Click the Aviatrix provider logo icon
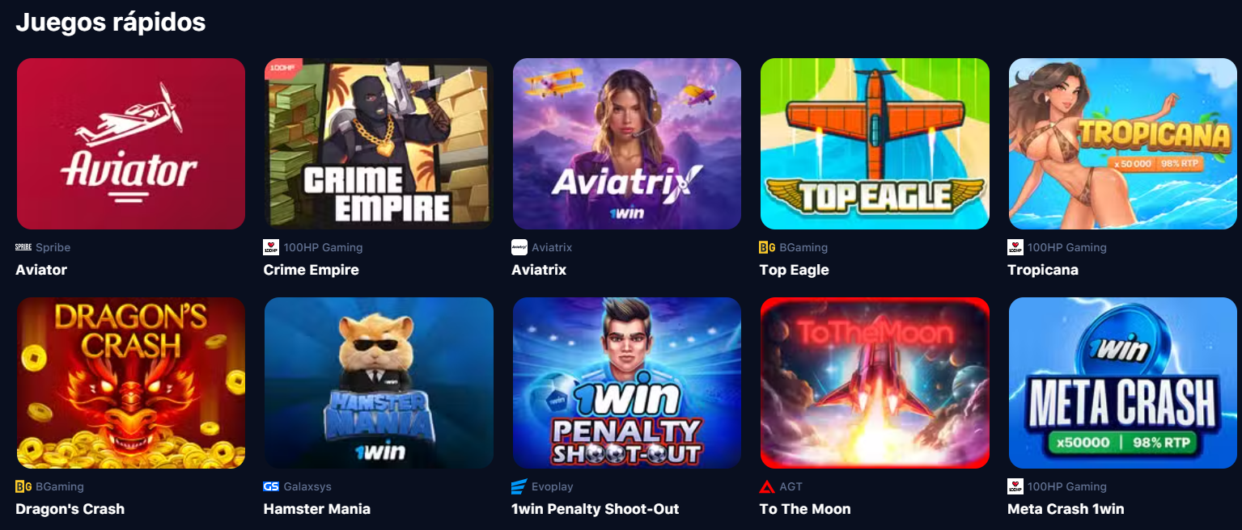1242x530 pixels. (x=519, y=247)
